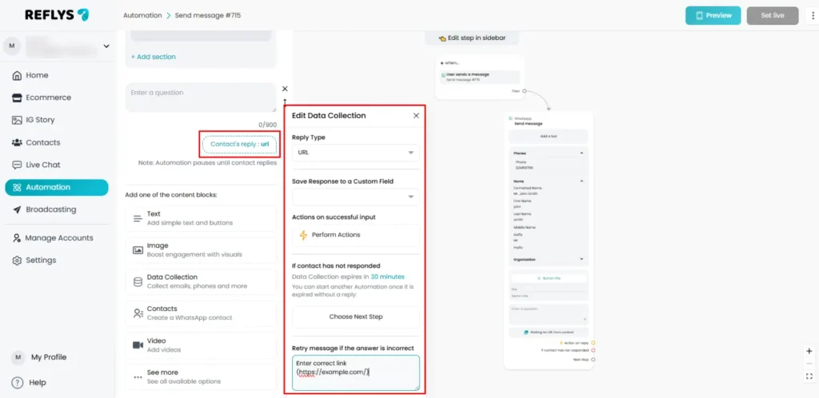The image size is (819, 398).
Task: Open Home from the sidebar
Action: (x=37, y=75)
